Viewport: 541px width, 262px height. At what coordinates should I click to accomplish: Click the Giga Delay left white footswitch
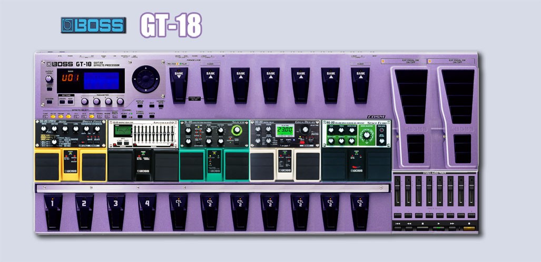262,166
